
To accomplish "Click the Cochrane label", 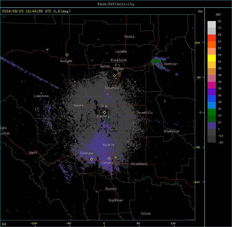I will [87, 153].
